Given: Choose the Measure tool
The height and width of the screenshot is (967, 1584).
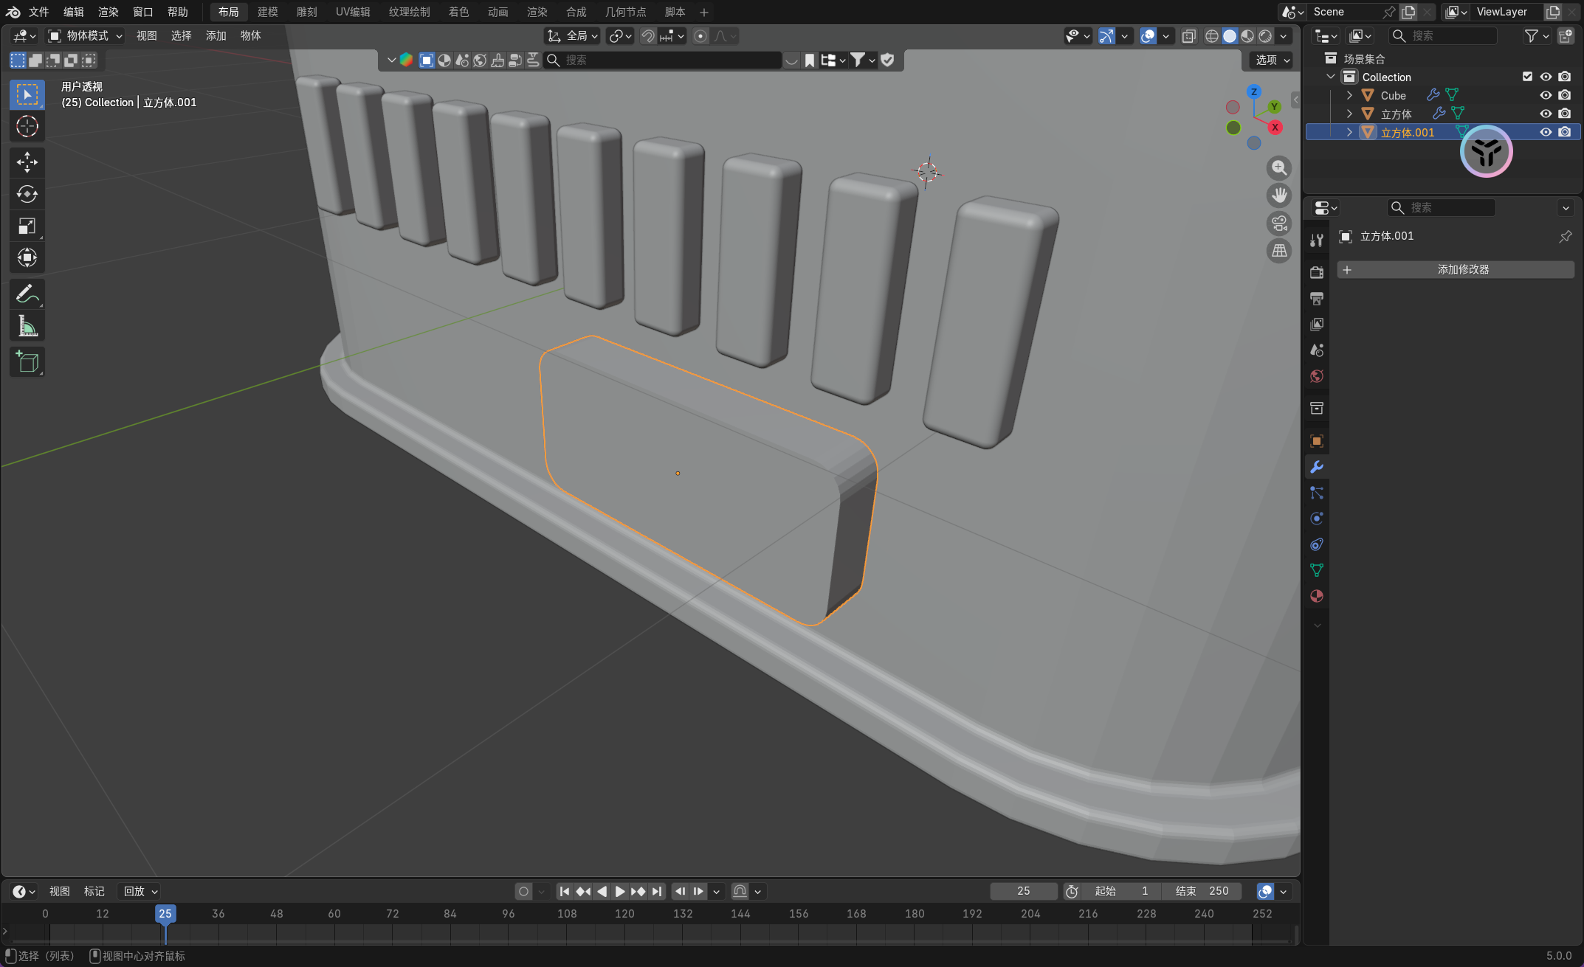Looking at the screenshot, I should coord(27,326).
